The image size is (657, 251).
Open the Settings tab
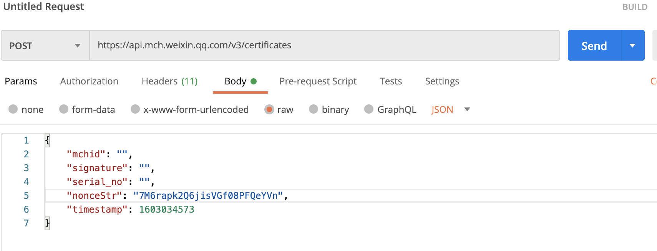(442, 81)
